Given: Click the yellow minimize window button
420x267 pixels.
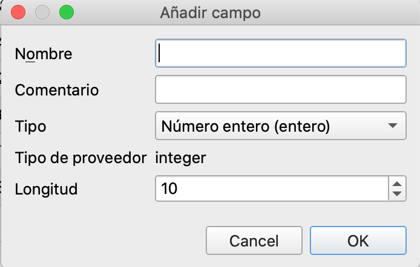Looking at the screenshot, I should (42, 12).
